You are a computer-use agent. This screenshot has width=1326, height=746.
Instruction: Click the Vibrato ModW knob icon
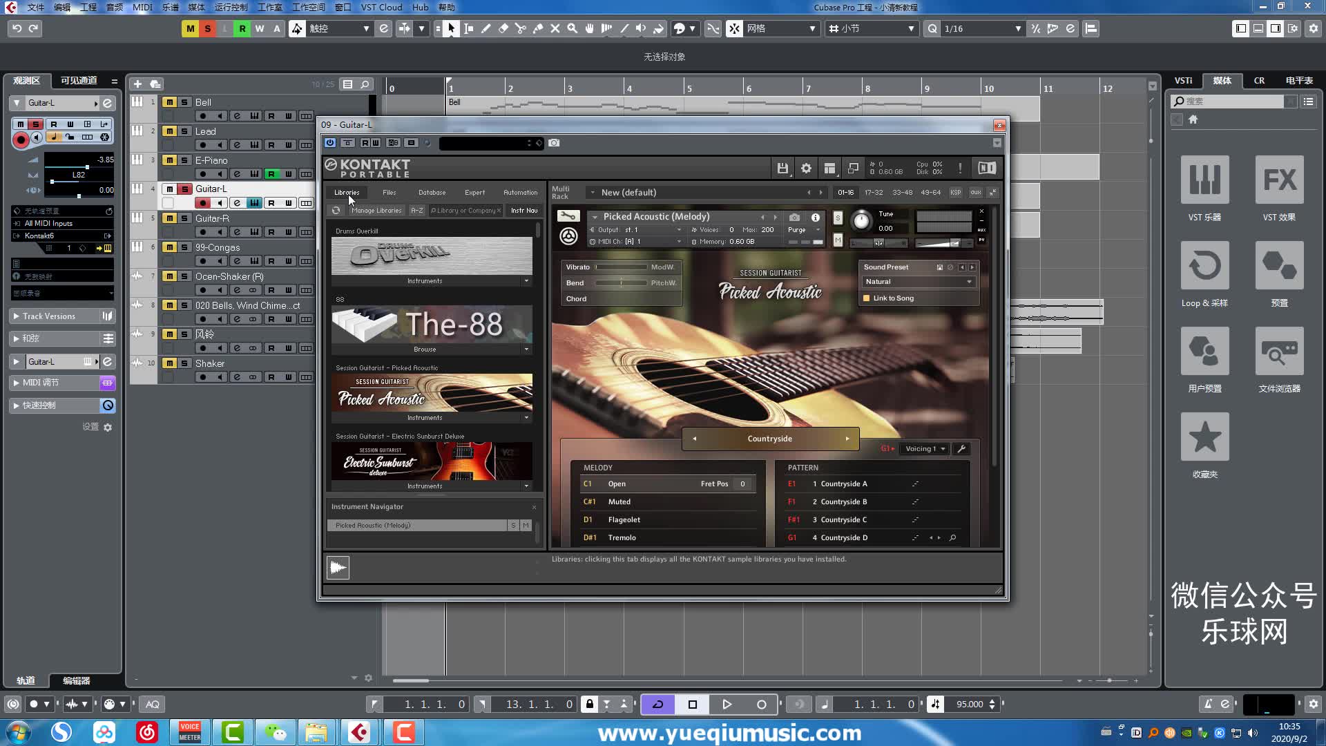[662, 267]
